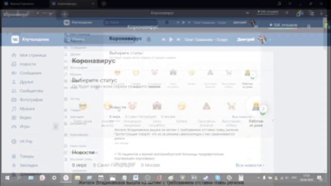Open Windows taskbar search
Screen dimensions: 331x186
tap(19, 178)
